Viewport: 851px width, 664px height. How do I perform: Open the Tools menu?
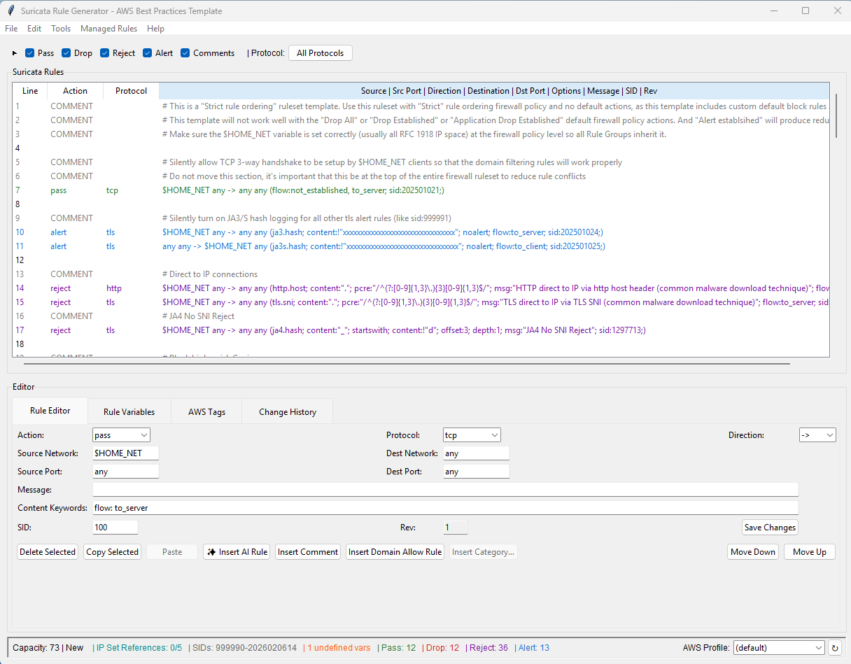61,29
